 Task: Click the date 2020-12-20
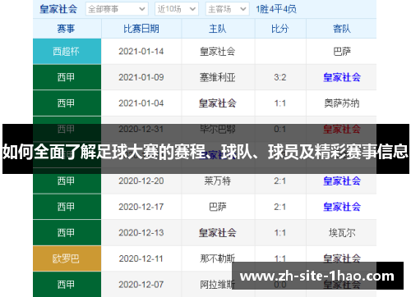(x=141, y=180)
